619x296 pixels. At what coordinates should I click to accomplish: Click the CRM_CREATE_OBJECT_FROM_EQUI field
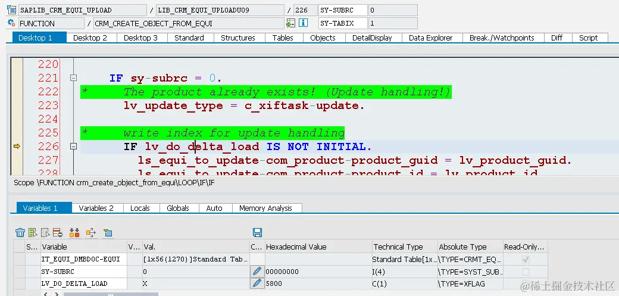pyautogui.click(x=188, y=23)
